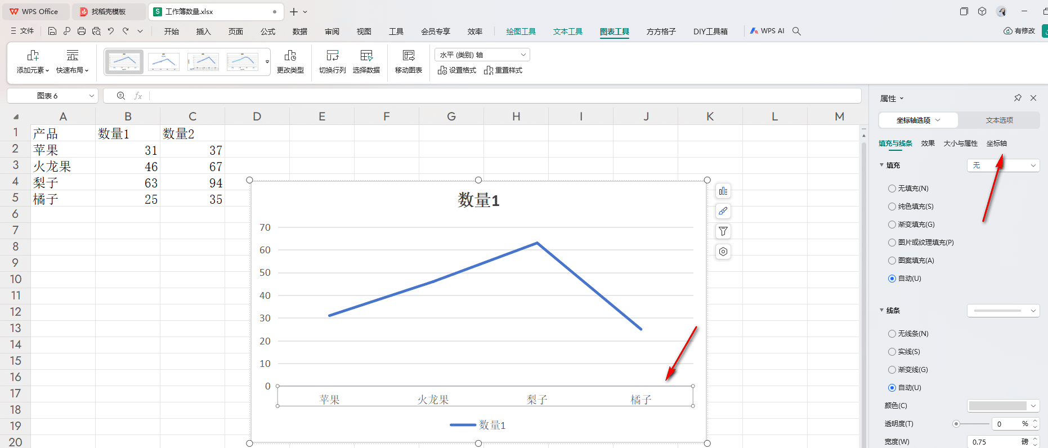Select the second chart style thumbnail
Image resolution: width=1048 pixels, height=448 pixels.
164,62
